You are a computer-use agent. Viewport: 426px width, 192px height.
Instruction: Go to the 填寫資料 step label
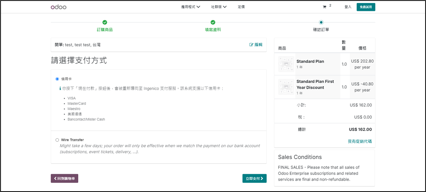pyautogui.click(x=213, y=30)
